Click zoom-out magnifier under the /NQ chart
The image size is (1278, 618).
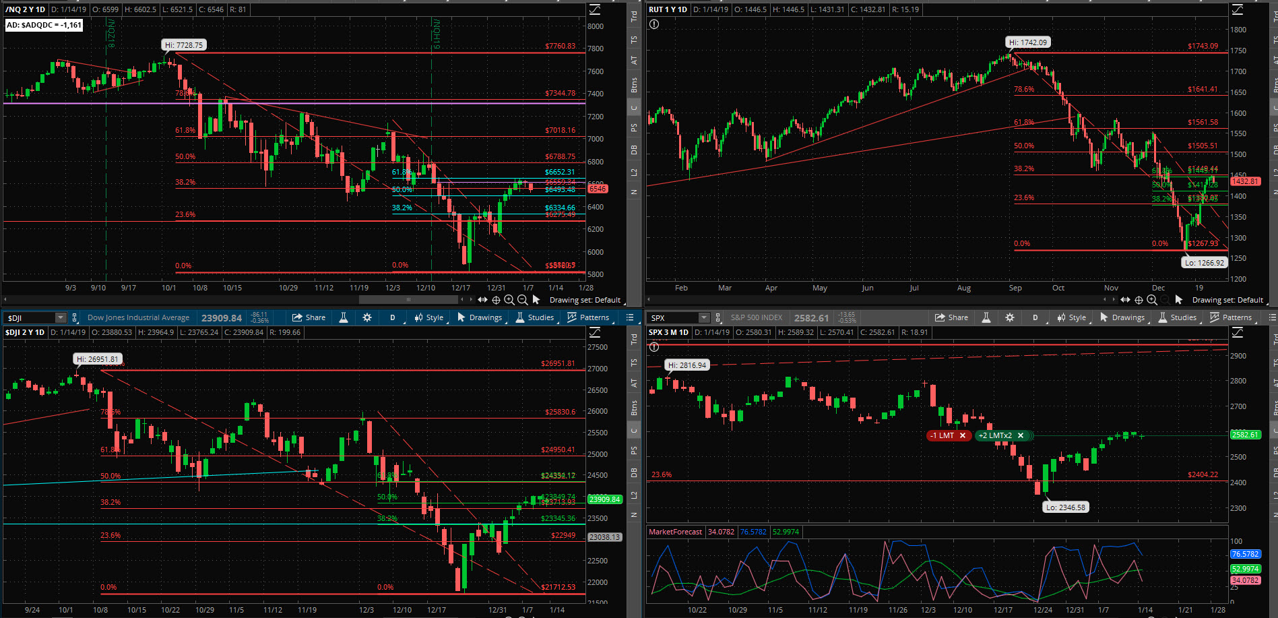tap(522, 300)
